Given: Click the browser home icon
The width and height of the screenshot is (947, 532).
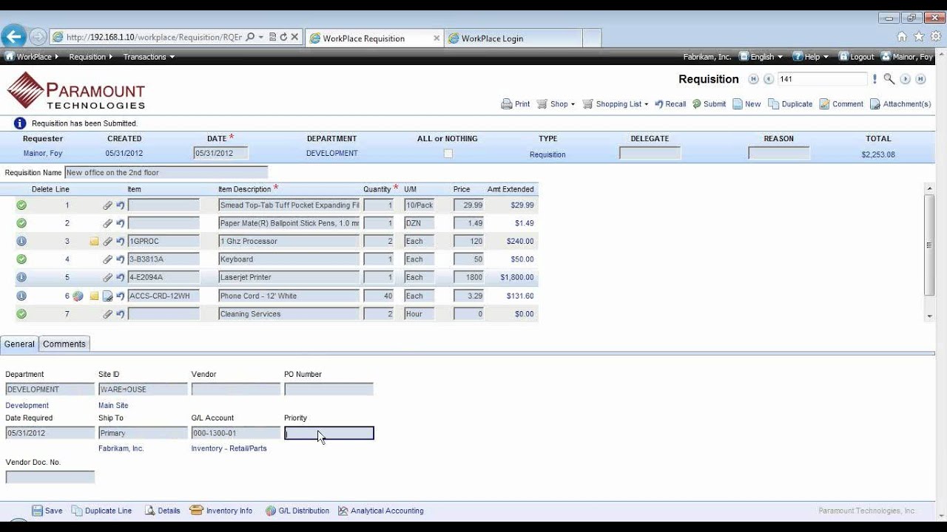Looking at the screenshot, I should 902,36.
